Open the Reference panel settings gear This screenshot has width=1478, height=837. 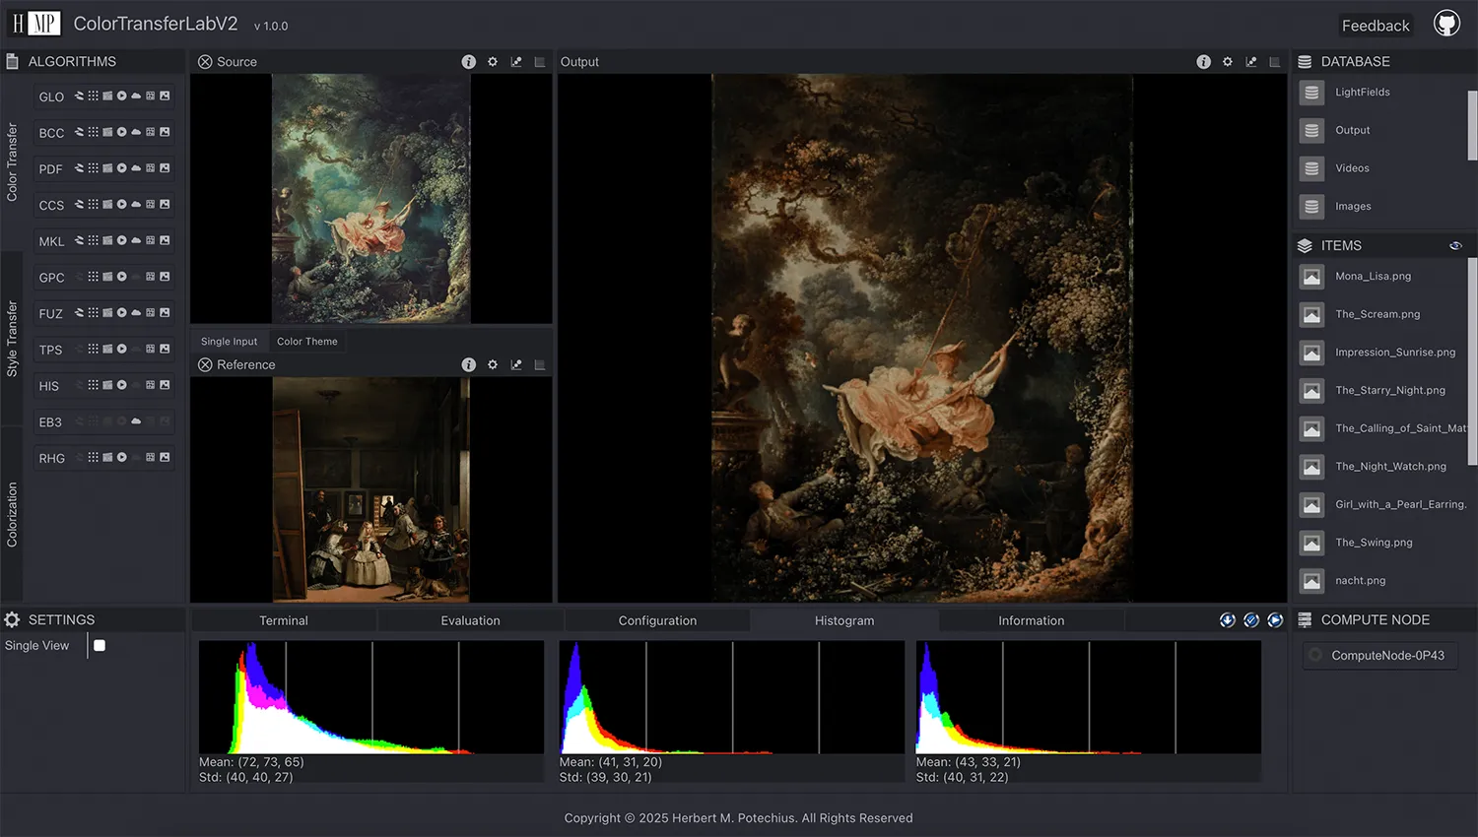[x=493, y=365]
